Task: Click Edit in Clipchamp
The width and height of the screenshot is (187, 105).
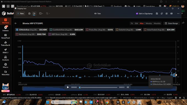Action: click(x=144, y=13)
